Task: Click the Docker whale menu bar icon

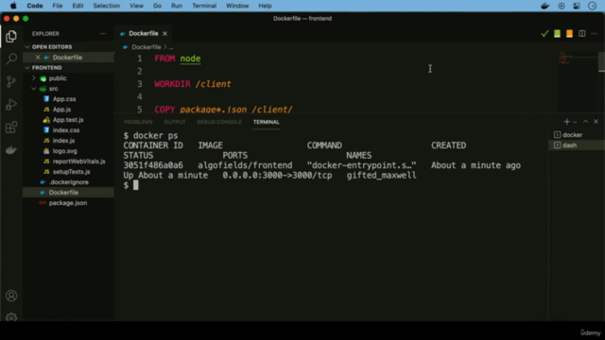Action: [544, 6]
